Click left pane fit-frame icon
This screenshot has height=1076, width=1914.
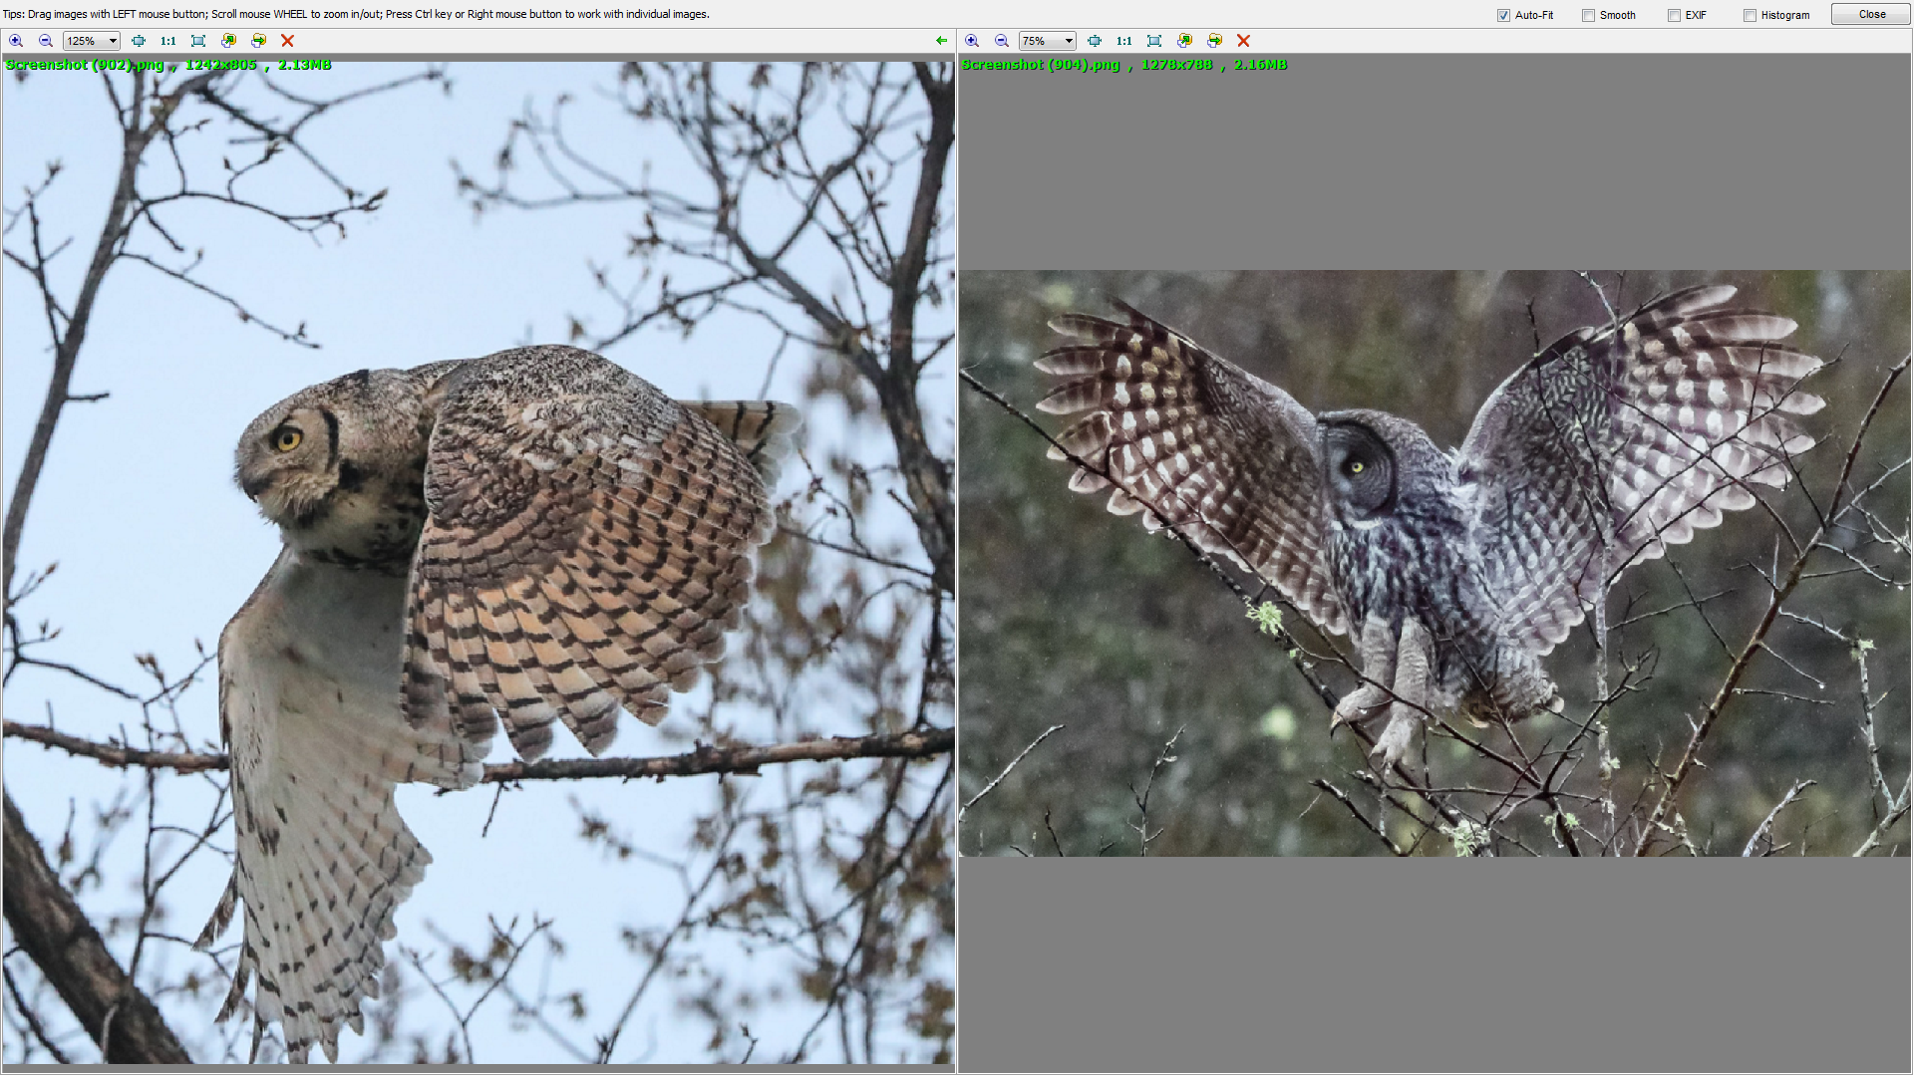(198, 41)
